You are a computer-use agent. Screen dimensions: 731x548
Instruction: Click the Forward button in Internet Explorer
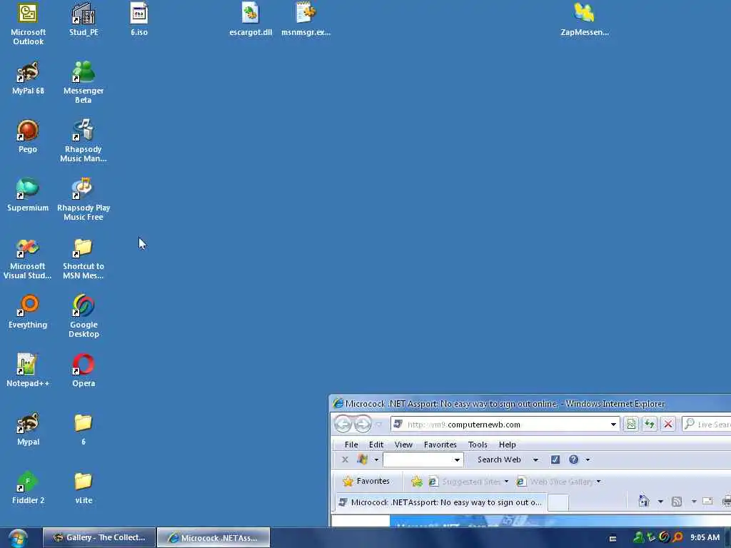[x=363, y=424]
